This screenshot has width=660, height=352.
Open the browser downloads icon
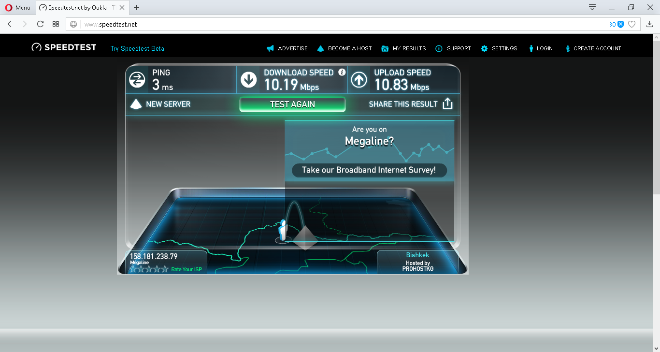click(650, 24)
